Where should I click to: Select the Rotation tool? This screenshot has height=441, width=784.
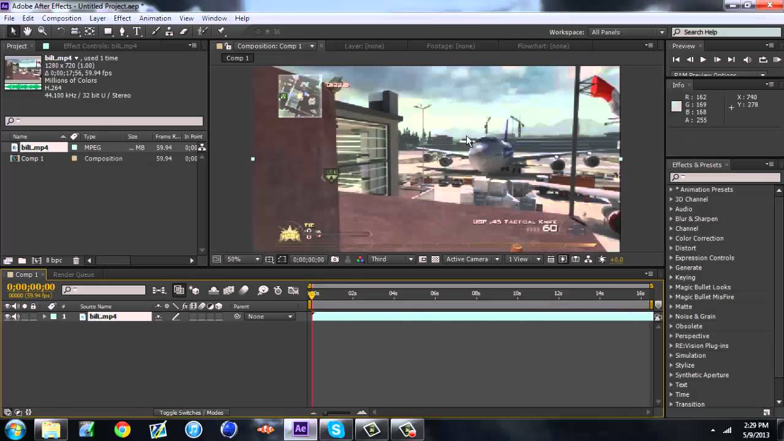tap(61, 32)
